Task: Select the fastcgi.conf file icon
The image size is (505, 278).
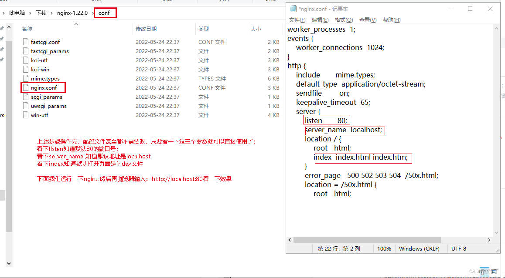Action: pos(26,42)
